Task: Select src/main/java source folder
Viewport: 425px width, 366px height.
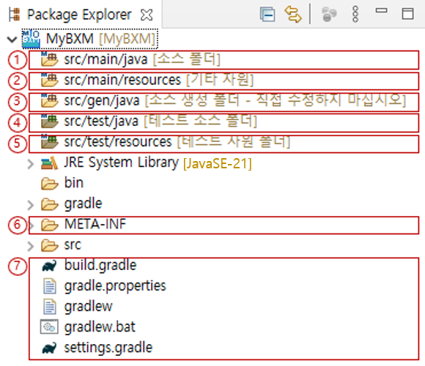Action: [141, 59]
